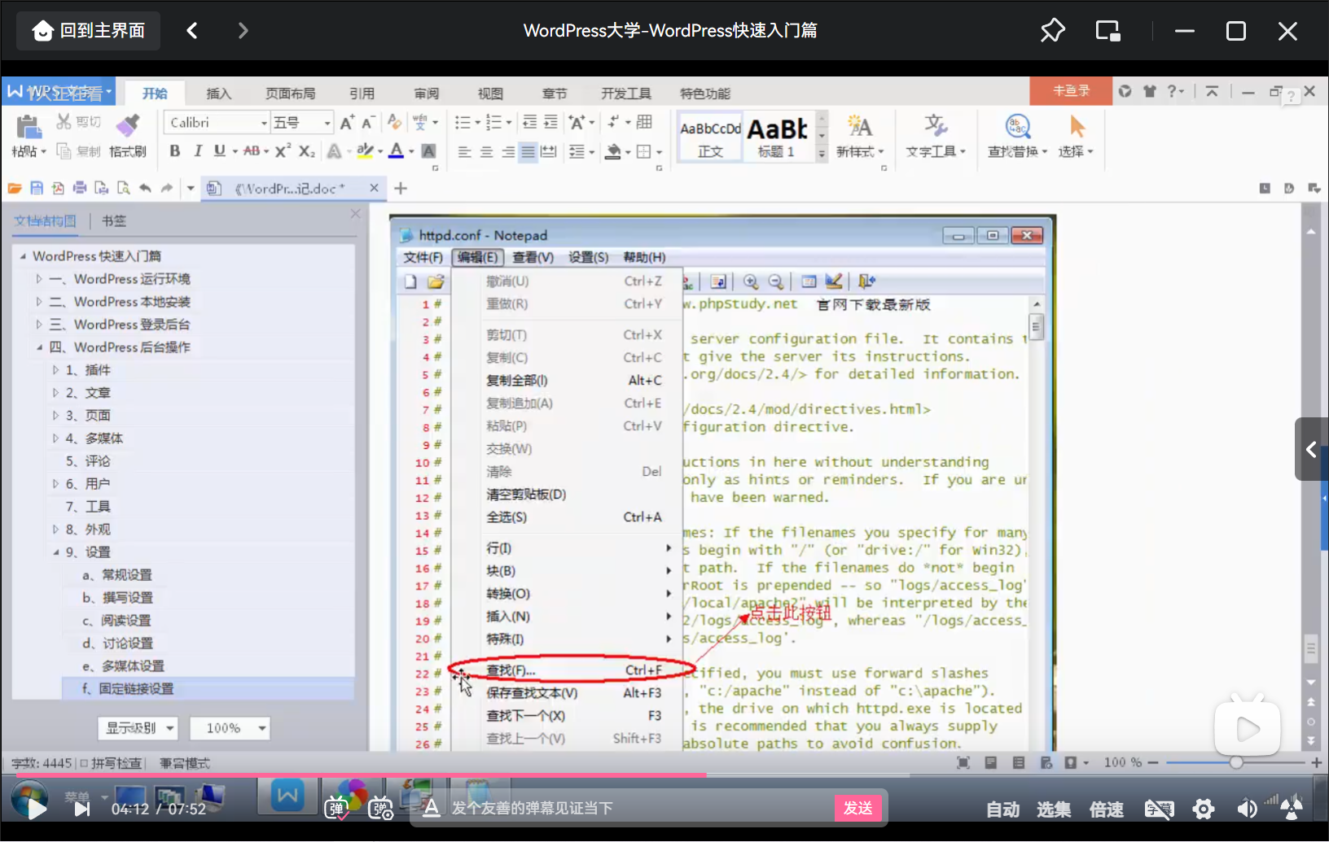Select 全选(S) in the Notepad edit menu

(x=567, y=517)
